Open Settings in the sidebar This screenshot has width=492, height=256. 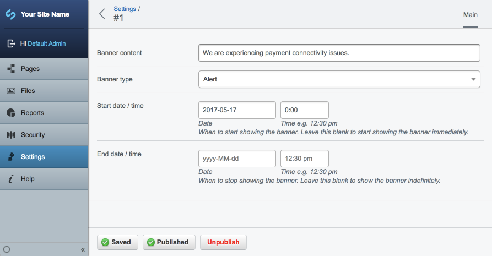(44, 157)
